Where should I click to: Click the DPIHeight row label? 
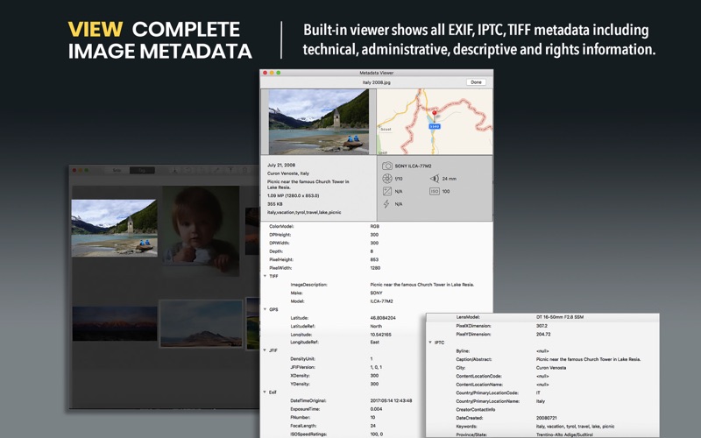point(280,235)
